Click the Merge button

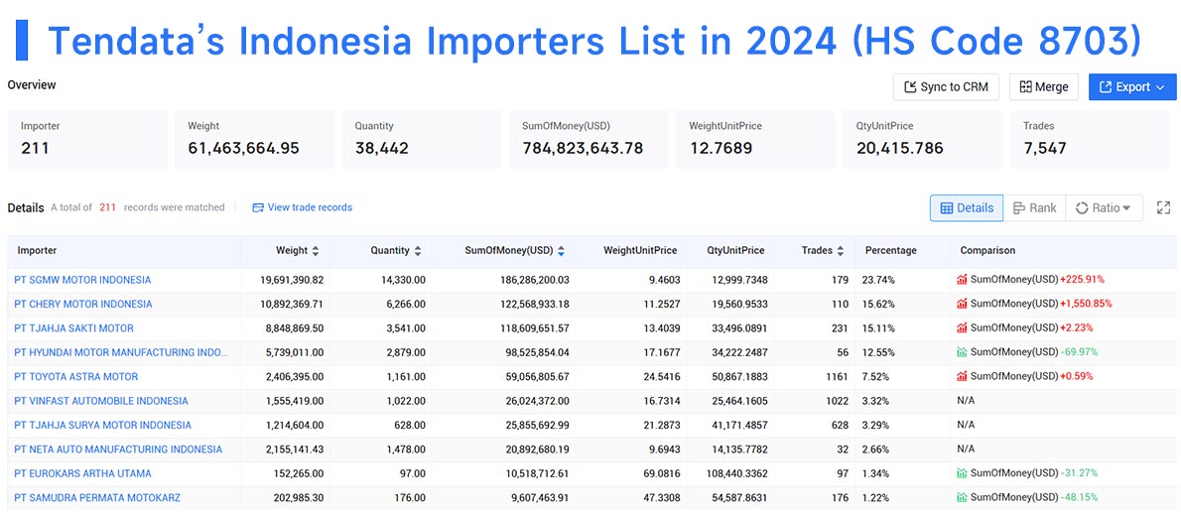(1044, 86)
